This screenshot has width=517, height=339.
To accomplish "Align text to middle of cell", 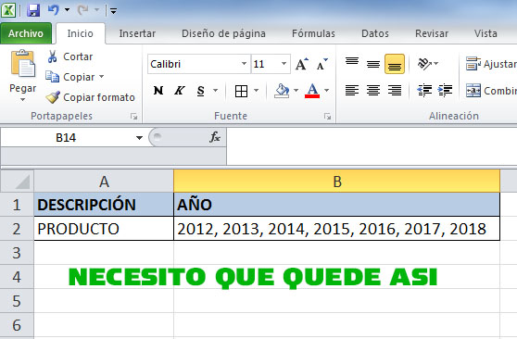I will click(x=372, y=64).
